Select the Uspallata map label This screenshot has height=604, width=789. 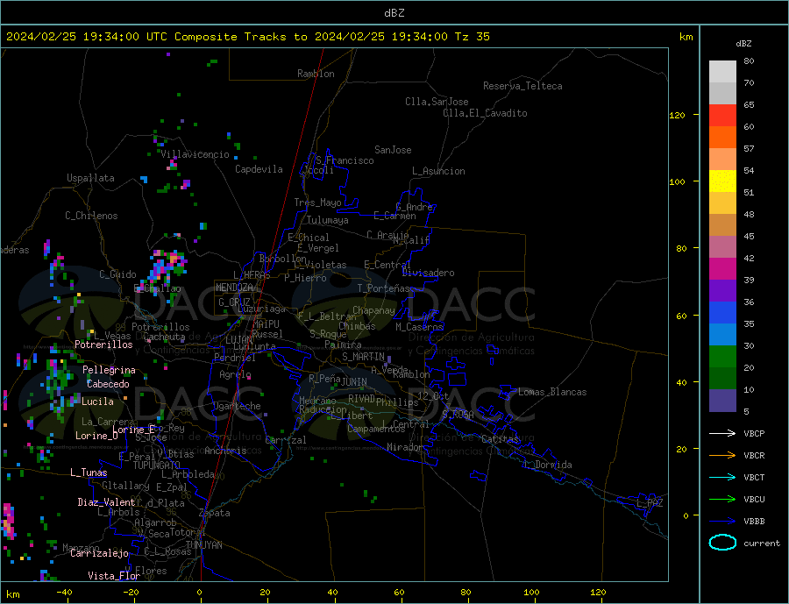click(x=90, y=178)
